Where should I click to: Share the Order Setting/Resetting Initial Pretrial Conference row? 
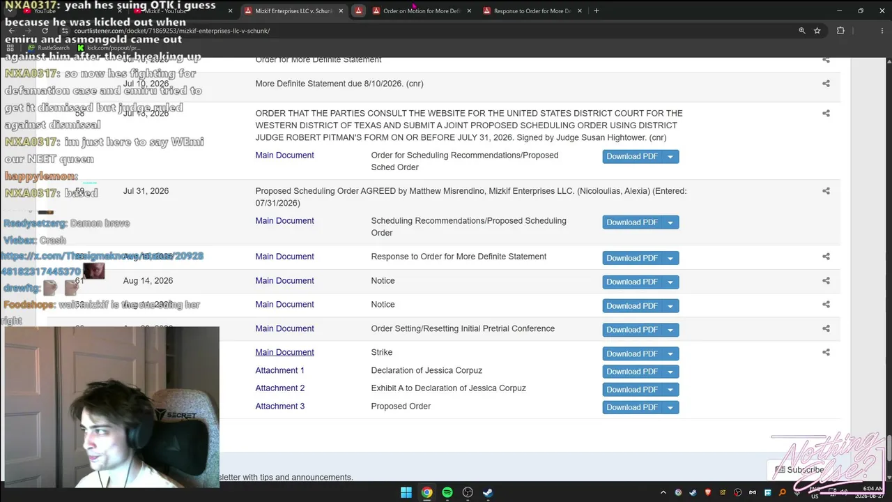[x=826, y=328]
